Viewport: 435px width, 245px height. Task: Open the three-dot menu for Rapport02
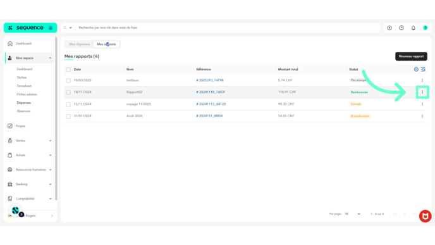pos(422,92)
